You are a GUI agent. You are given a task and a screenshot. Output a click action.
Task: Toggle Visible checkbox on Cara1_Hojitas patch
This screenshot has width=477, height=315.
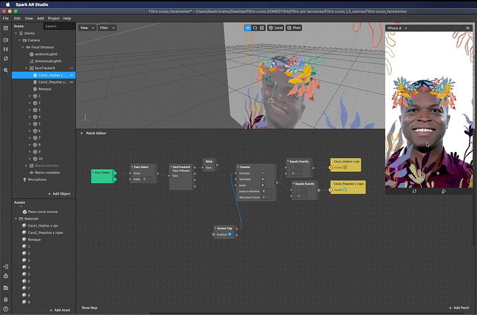tap(345, 167)
